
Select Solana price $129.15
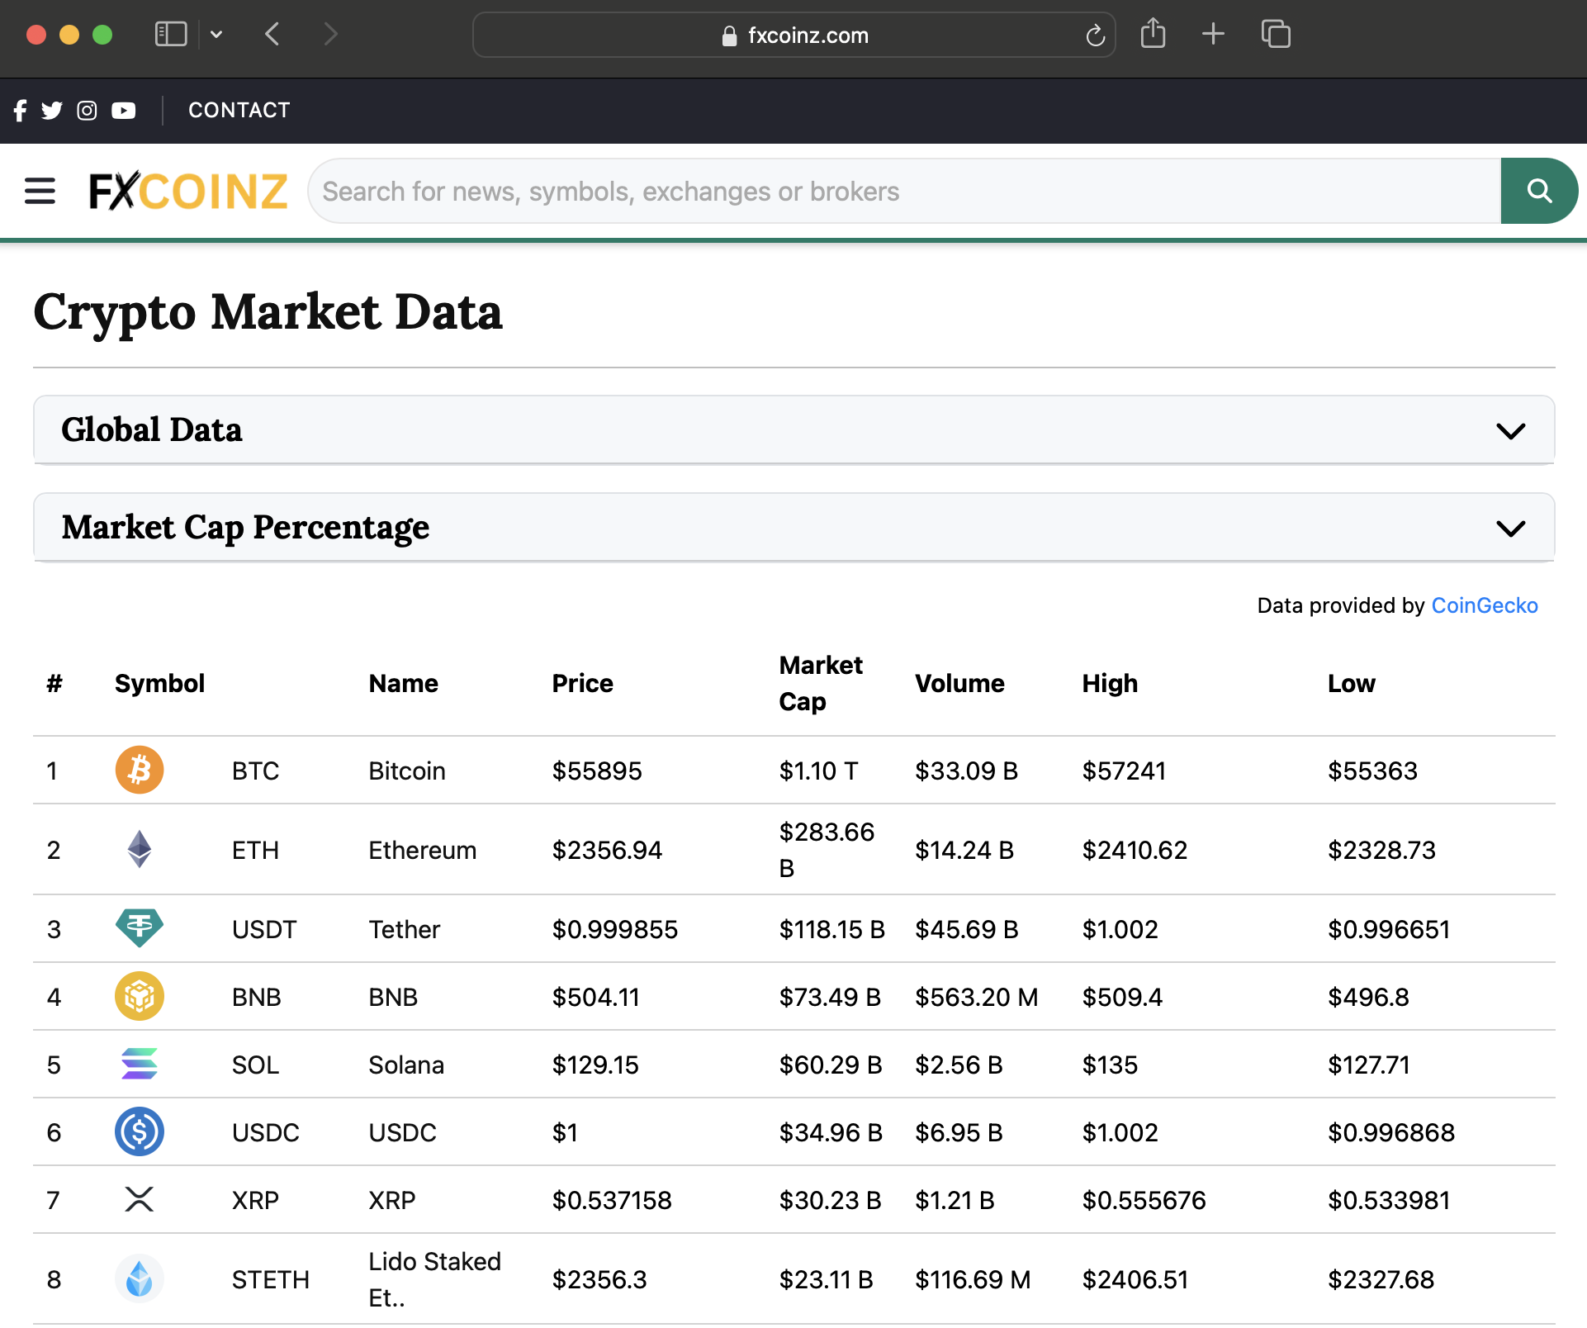(595, 1065)
